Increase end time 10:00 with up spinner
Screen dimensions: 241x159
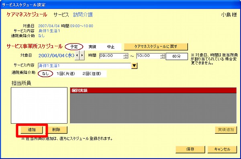[x=162, y=55]
